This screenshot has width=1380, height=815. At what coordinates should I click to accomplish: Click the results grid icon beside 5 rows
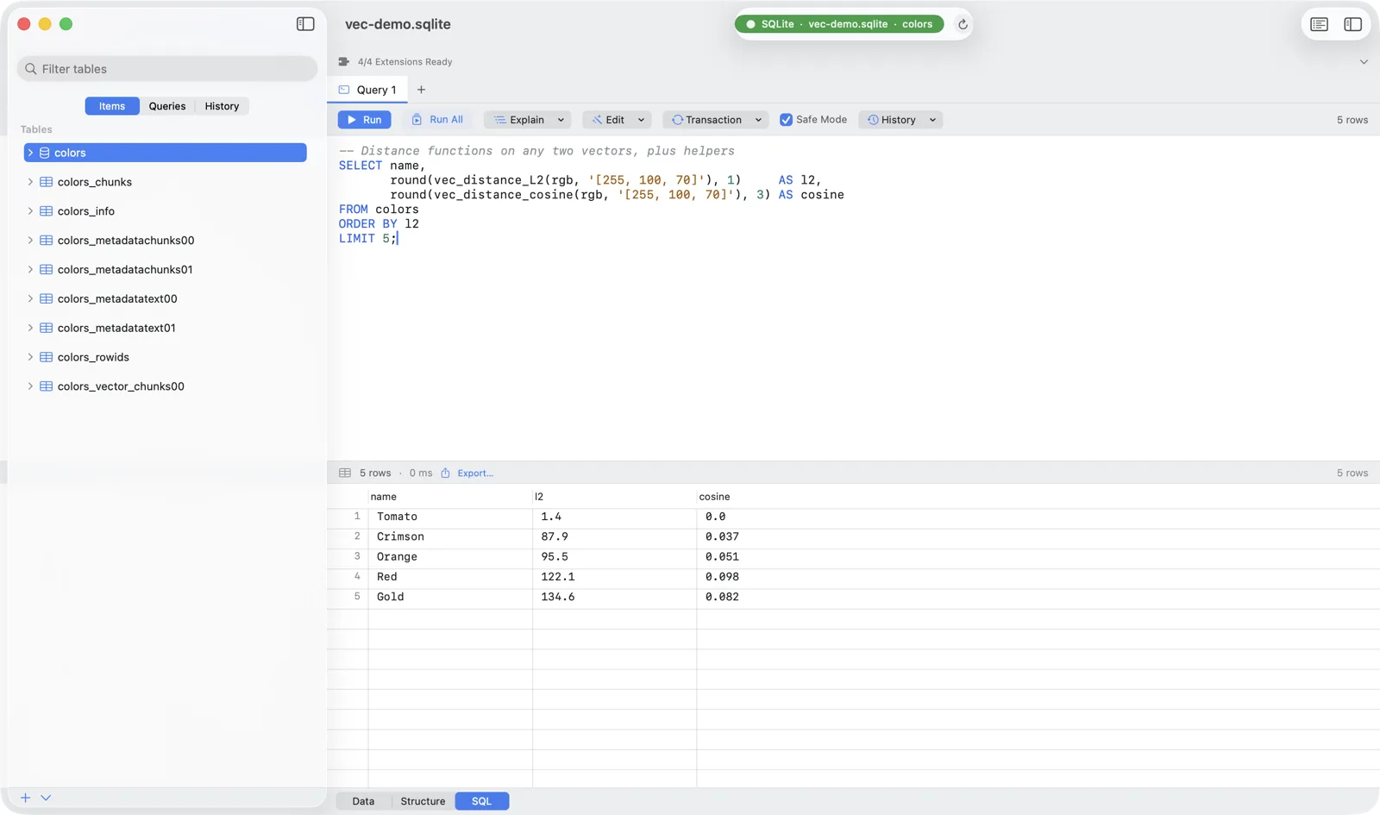coord(345,473)
